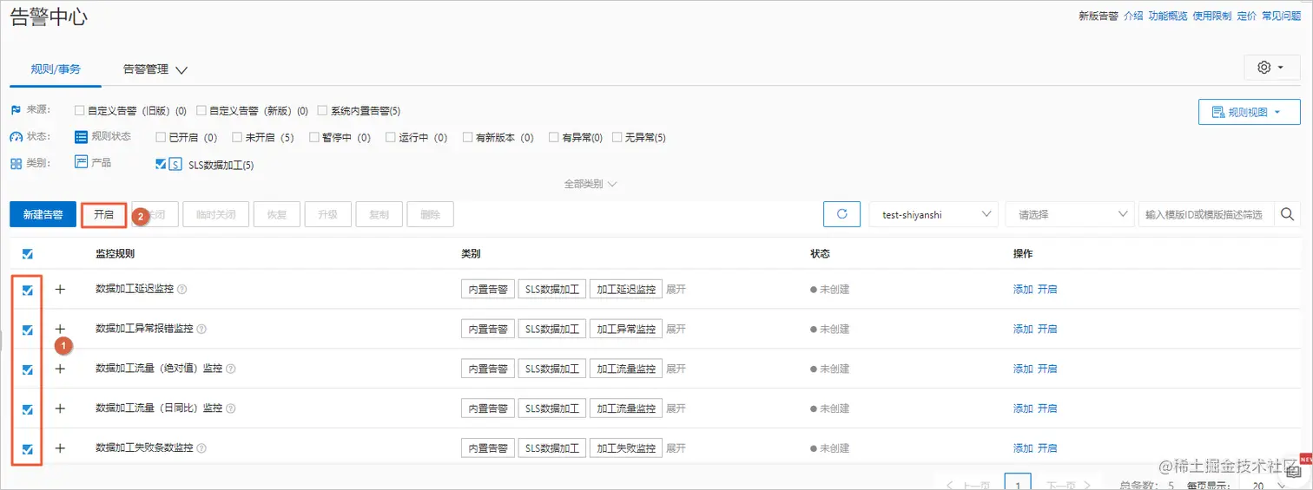Image resolution: width=1313 pixels, height=490 pixels.
Task: Click the 开启 toolbar button
Action: click(104, 214)
